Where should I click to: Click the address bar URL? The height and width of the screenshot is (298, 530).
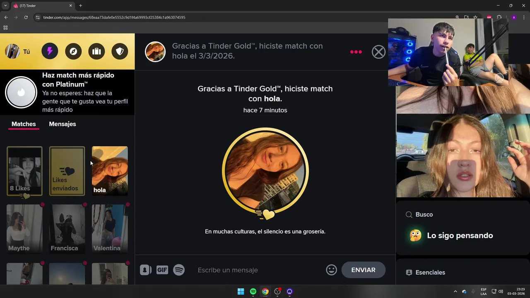pos(114,17)
